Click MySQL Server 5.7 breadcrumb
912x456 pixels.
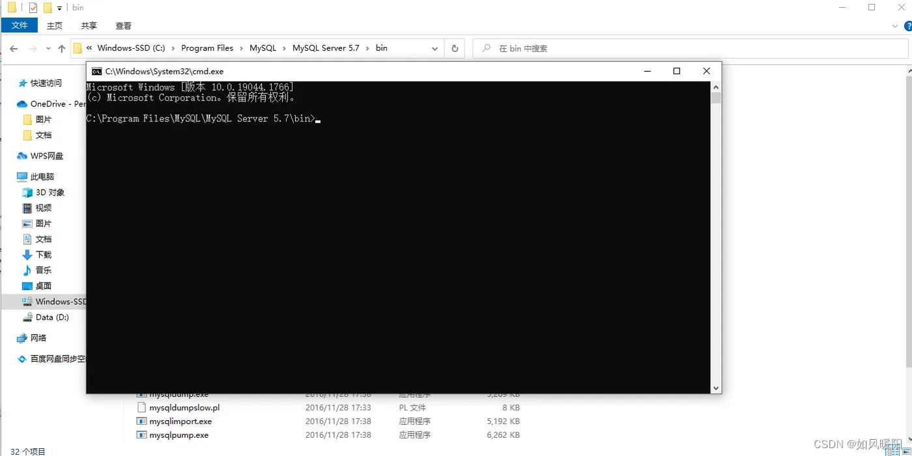(326, 48)
